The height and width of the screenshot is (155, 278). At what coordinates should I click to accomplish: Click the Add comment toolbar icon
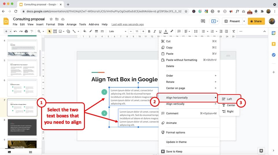(179, 31)
